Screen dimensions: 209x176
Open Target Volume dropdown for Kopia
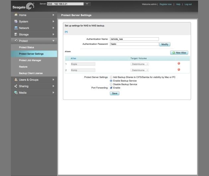[140, 64]
